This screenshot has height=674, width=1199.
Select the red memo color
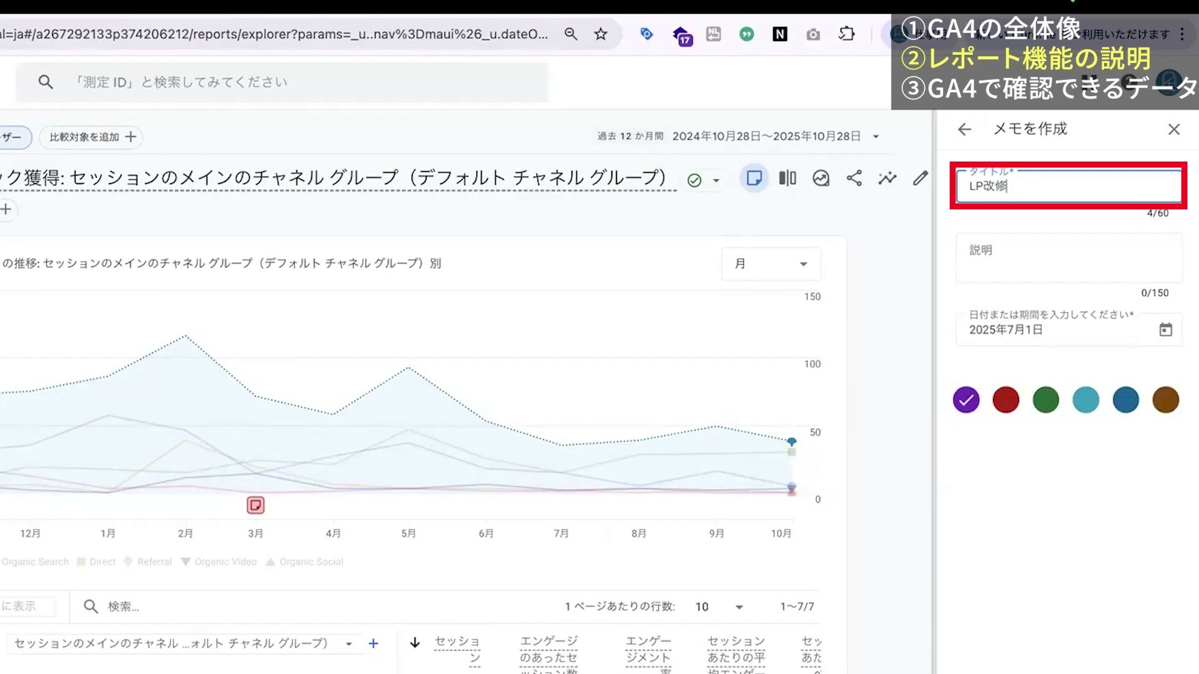[x=1006, y=400]
